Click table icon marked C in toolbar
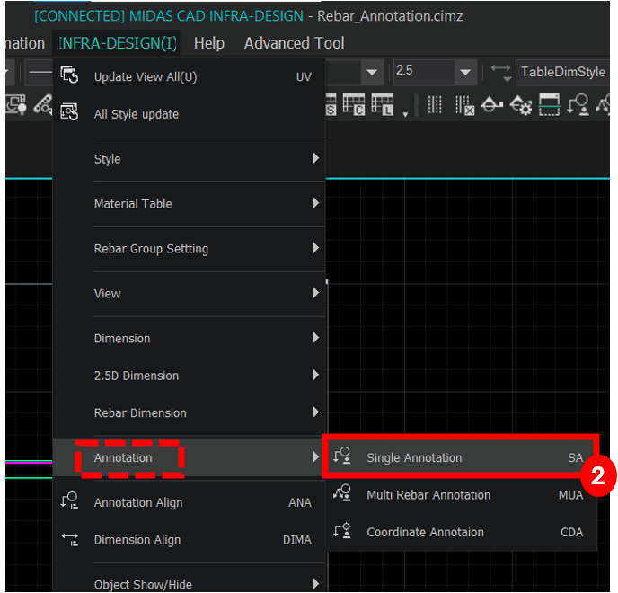This screenshot has height=593, width=618. point(354,105)
